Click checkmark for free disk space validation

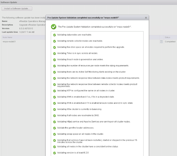(x=54, y=47)
